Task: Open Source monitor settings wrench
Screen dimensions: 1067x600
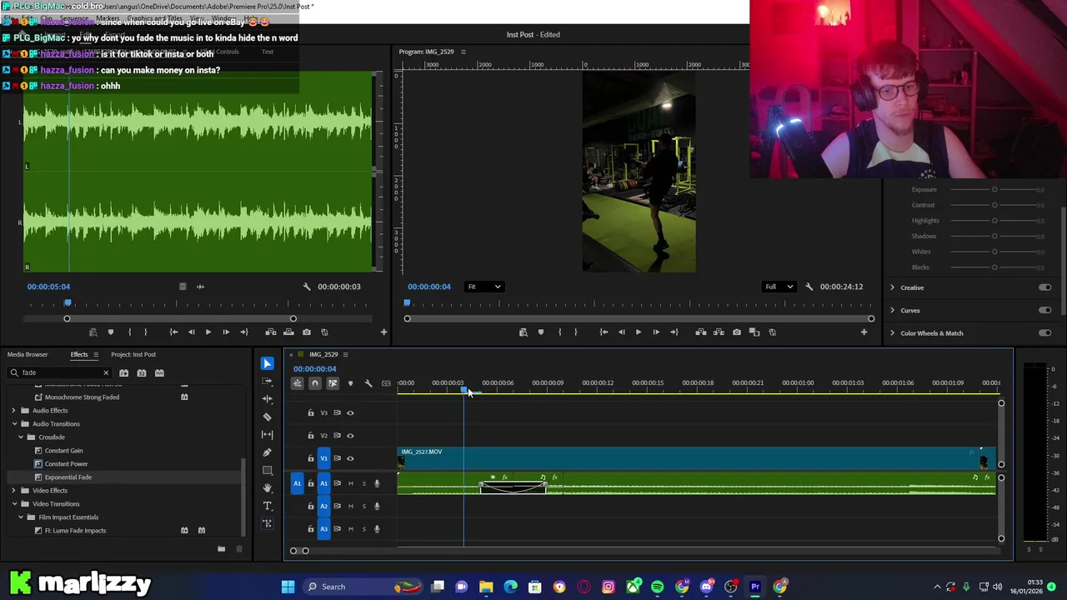Action: [307, 287]
